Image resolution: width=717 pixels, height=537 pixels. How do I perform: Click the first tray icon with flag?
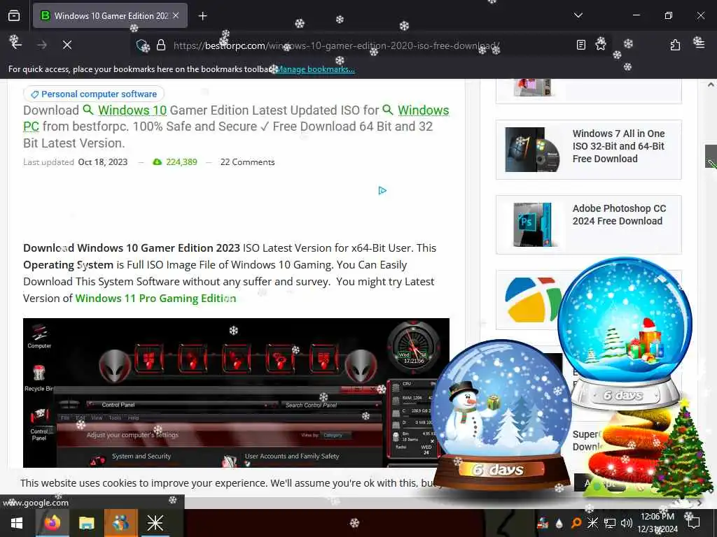click(x=543, y=523)
